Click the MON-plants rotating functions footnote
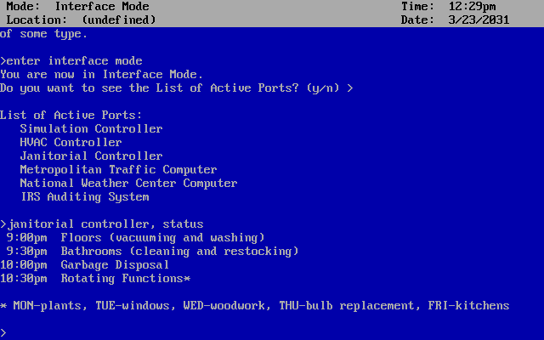544x340 pixels. pos(254,306)
